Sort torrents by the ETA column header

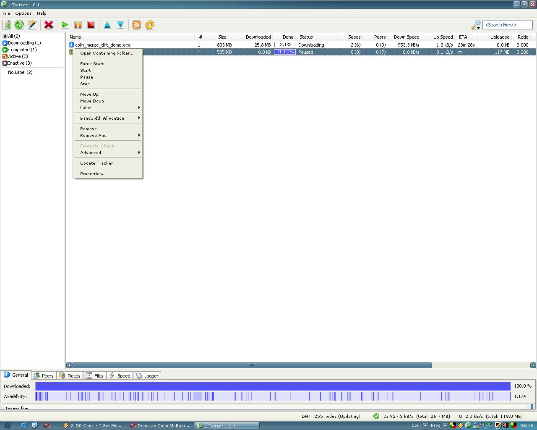coord(467,37)
